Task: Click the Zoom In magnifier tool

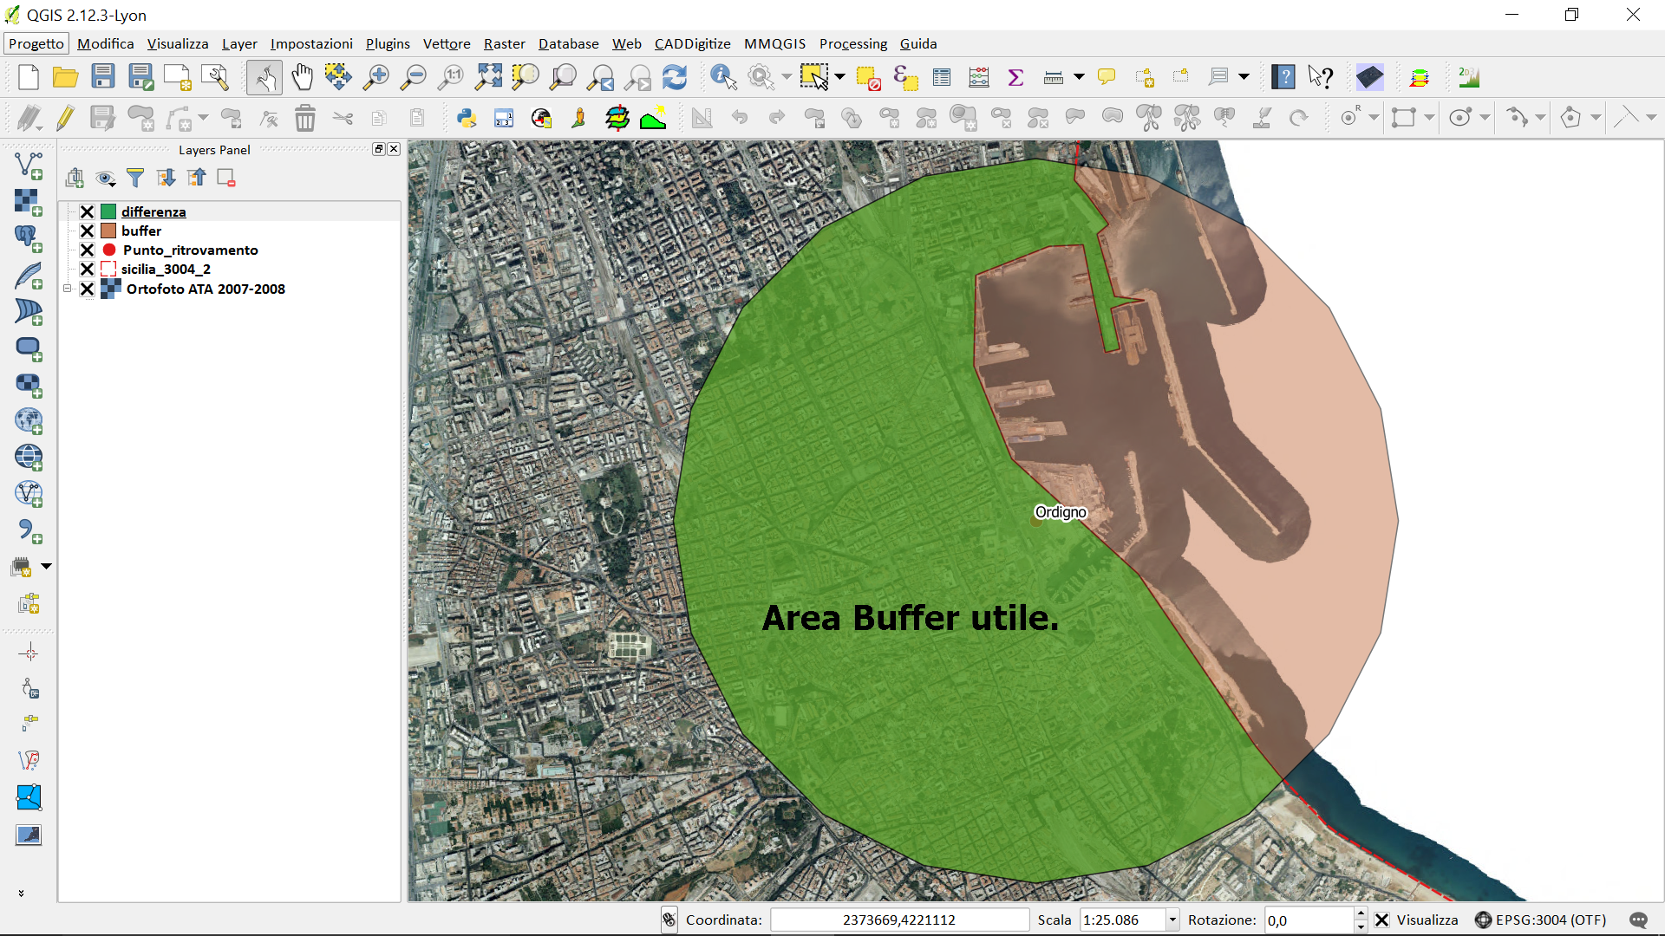Action: coord(375,77)
